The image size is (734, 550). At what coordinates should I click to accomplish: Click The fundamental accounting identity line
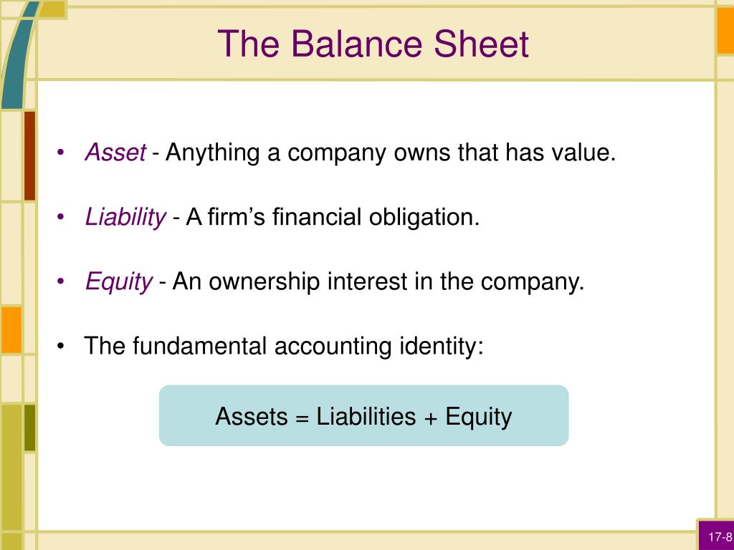click(284, 347)
